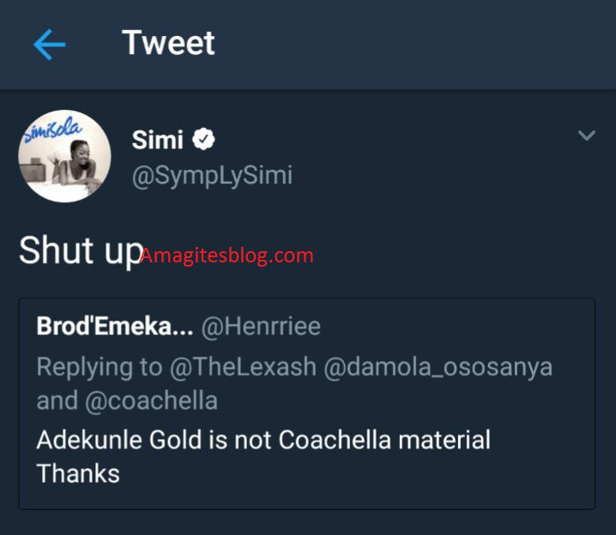Click the word 'and' before @coachella
This screenshot has height=535, width=616.
click(x=53, y=400)
